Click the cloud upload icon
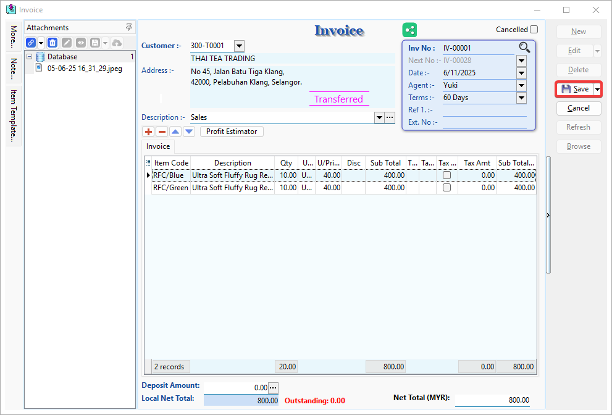This screenshot has height=415, width=612. click(x=117, y=43)
